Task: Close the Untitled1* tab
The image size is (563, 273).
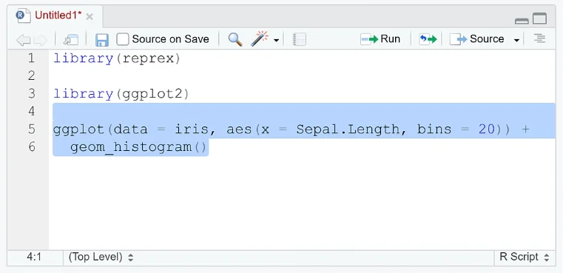Action: [90, 16]
